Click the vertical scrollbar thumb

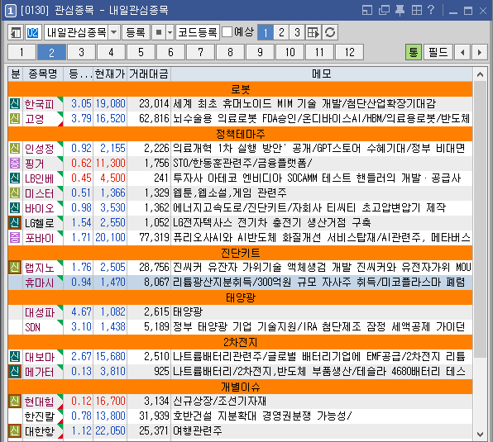click(x=480, y=219)
